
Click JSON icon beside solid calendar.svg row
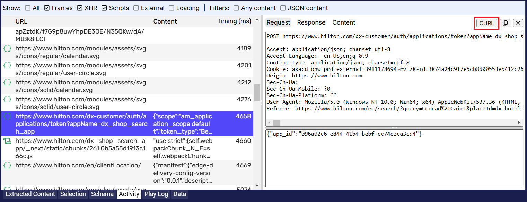pos(7,83)
